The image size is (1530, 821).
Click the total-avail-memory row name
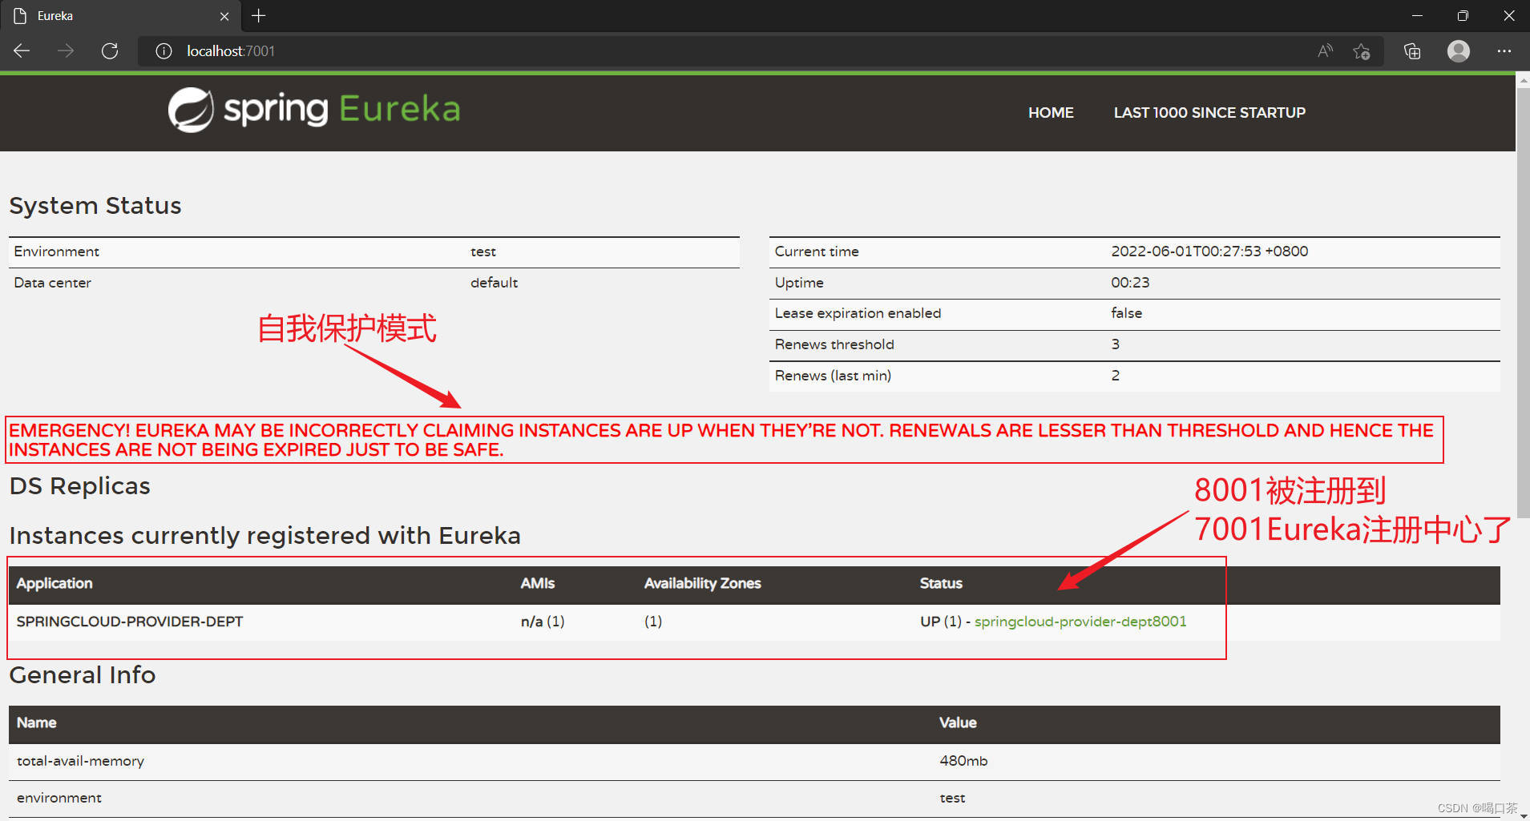[80, 761]
